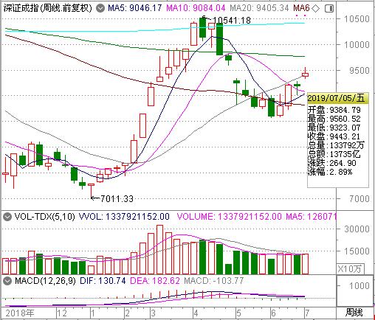Expand the VOL-TDX indicator options arrow
Screen dimensions: 375x320
tap(7, 217)
